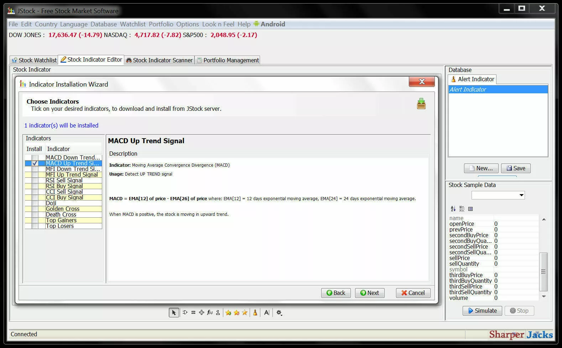Tick the MFI Down Trend Signal checkbox
The width and height of the screenshot is (562, 348).
coord(35,169)
